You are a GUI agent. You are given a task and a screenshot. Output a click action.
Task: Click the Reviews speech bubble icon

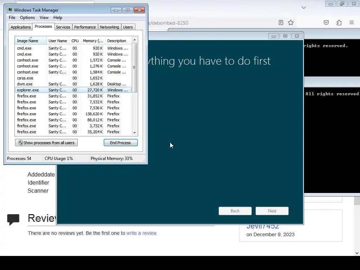tap(13, 219)
